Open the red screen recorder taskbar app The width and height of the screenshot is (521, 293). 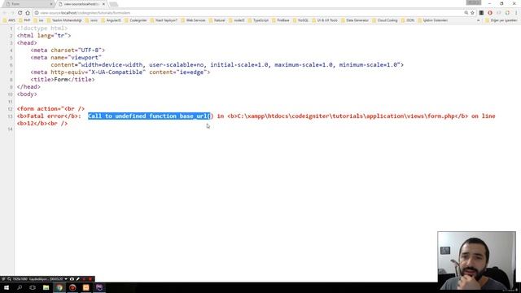pos(72,287)
